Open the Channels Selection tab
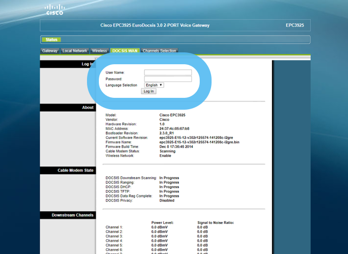 [159, 51]
